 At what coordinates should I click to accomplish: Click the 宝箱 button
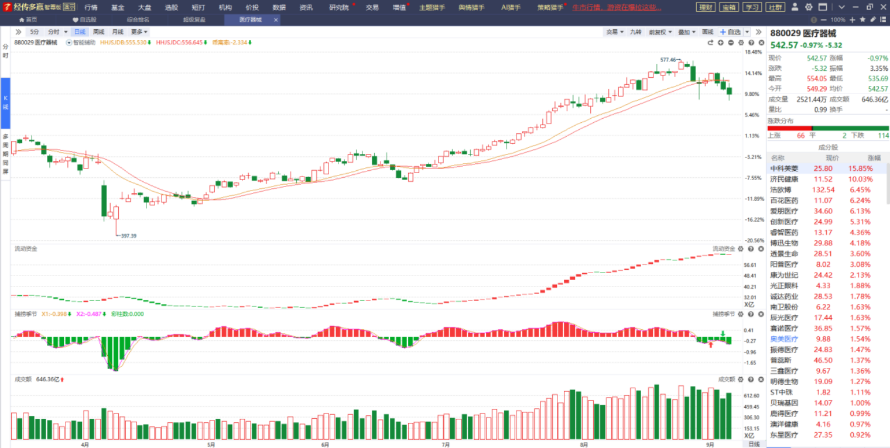[729, 7]
